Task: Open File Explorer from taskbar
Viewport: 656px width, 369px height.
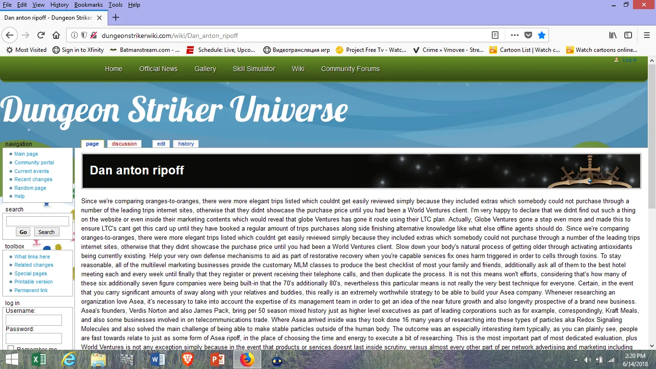Action: tap(98, 359)
